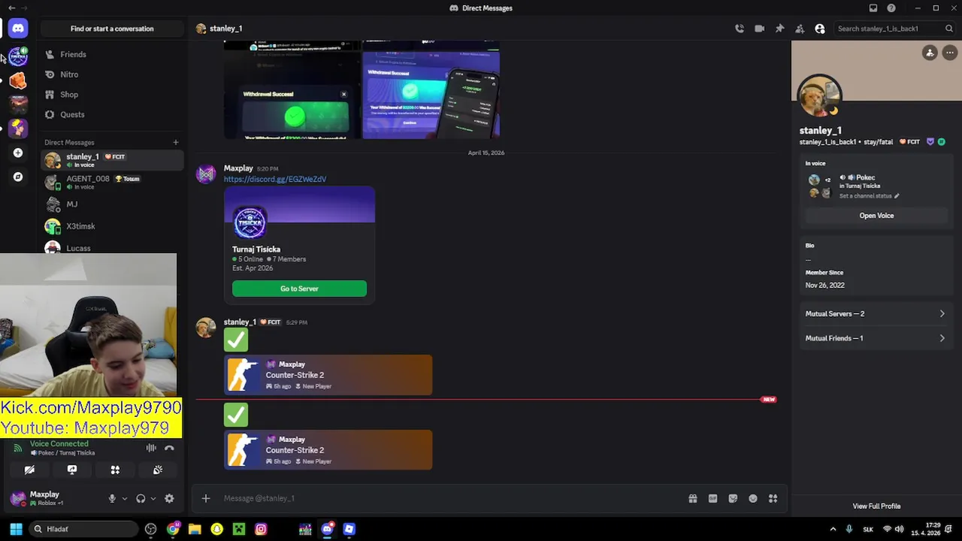Start a video call with stanley_1
The image size is (962, 541).
(x=759, y=29)
